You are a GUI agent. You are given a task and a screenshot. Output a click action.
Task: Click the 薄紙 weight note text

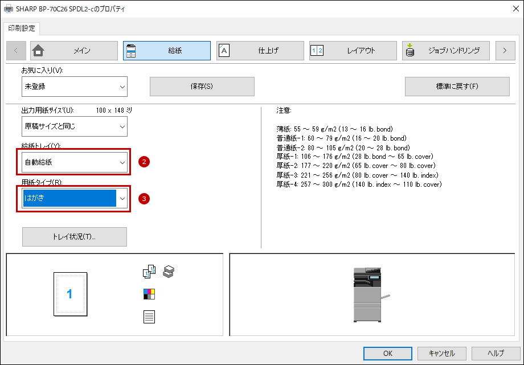point(334,129)
